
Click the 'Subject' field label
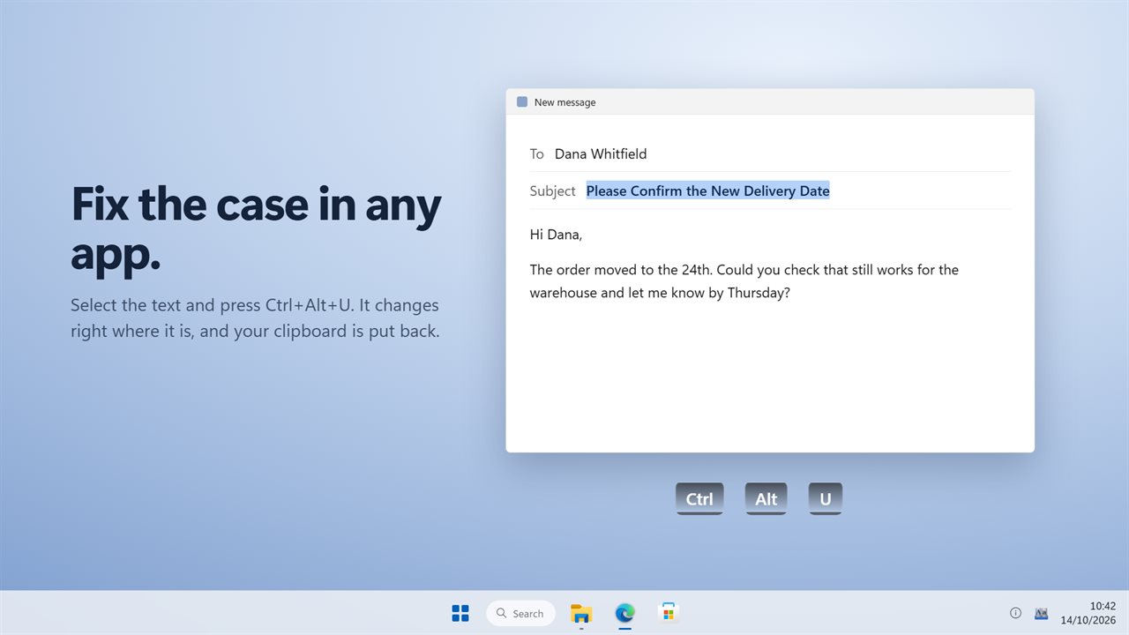(x=553, y=190)
